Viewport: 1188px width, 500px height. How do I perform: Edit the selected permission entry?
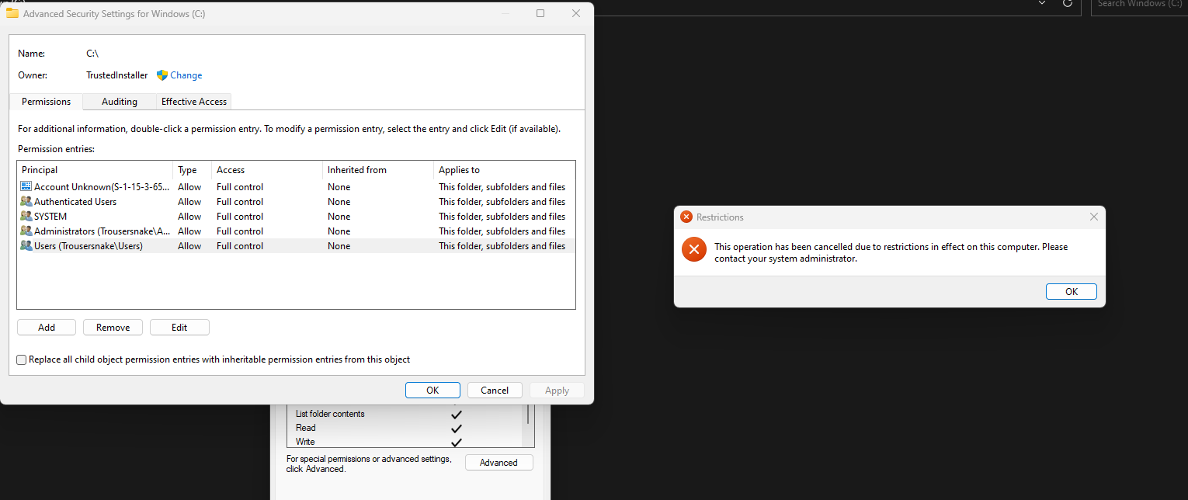pos(179,328)
